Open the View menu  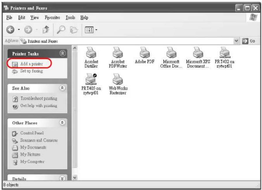coord(35,18)
